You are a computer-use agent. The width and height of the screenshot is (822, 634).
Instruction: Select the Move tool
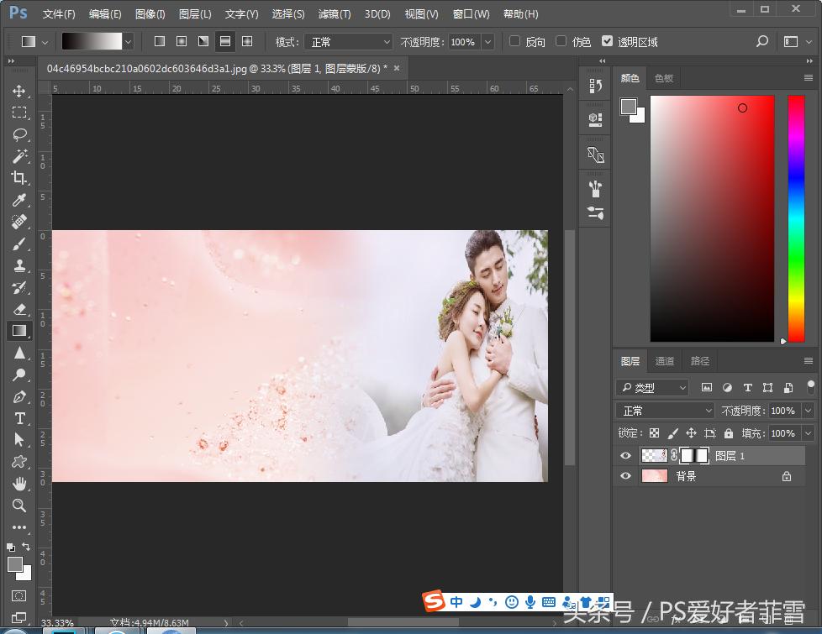(18, 91)
